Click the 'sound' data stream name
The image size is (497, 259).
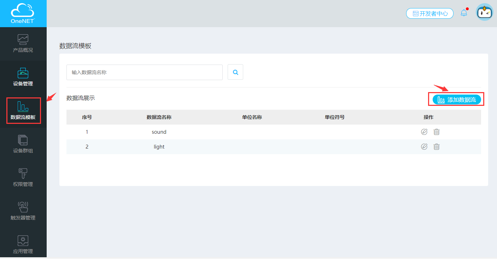[159, 132]
